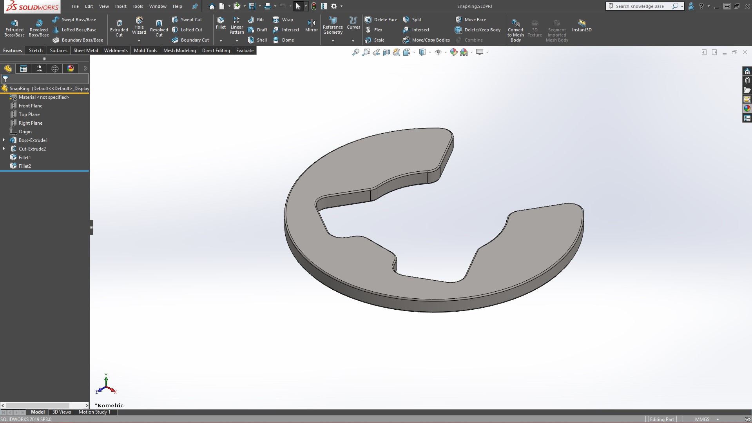Open the Reference Geometry dropdown arrow
Viewport: 752px width, 423px height.
pyautogui.click(x=333, y=41)
